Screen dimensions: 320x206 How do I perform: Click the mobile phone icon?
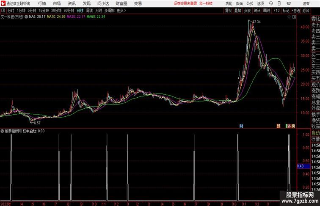click(279, 3)
